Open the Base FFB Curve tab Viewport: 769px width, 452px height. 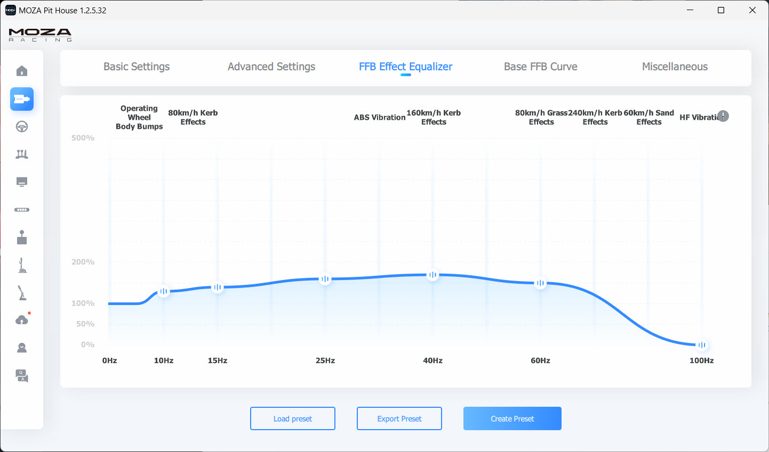pyautogui.click(x=541, y=67)
